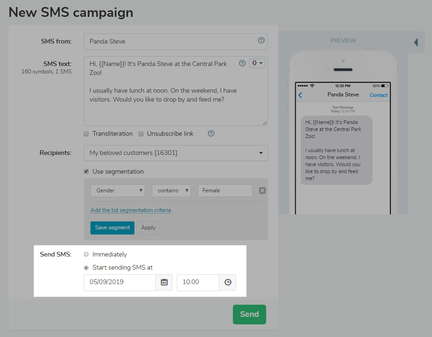The height and width of the screenshot is (337, 432).
Task: Click the SMS from help icon
Action: click(261, 41)
